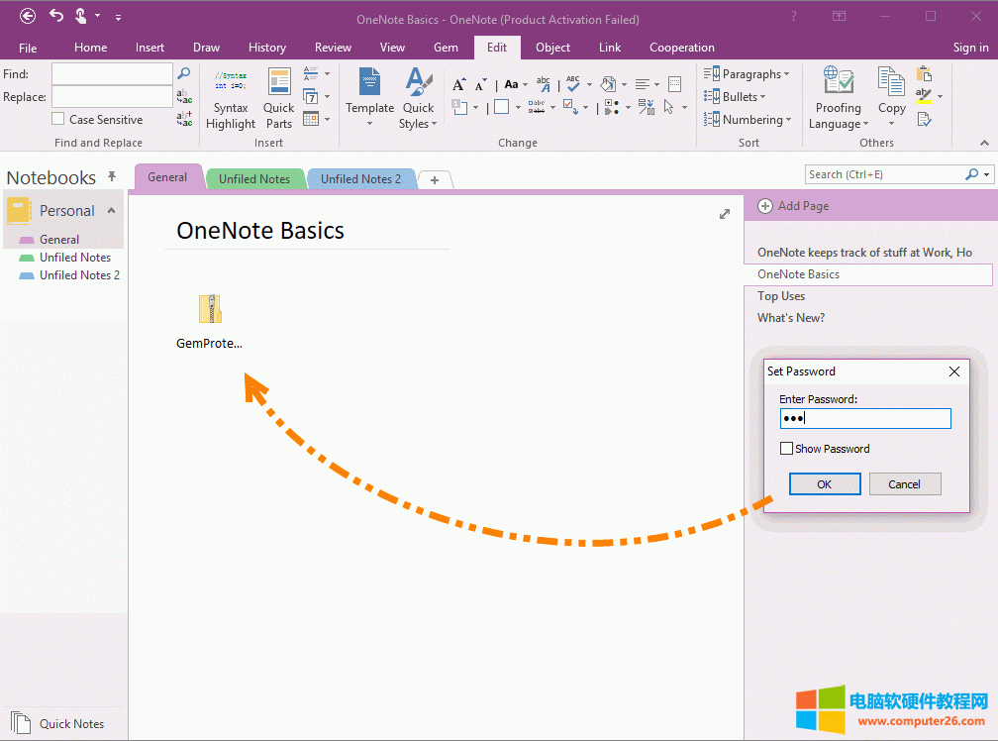Viewport: 998px width, 741px height.
Task: Open the GemProte... zip file attachment
Action: 209,310
